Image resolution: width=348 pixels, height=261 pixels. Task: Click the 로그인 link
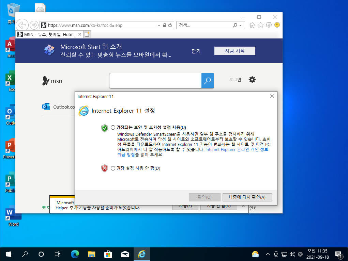click(x=235, y=80)
